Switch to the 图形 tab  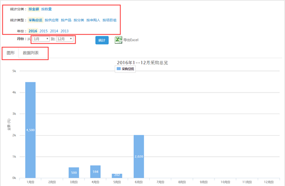(10, 53)
